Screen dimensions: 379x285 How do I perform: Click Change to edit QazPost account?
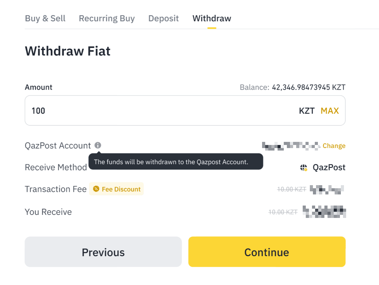pos(334,146)
